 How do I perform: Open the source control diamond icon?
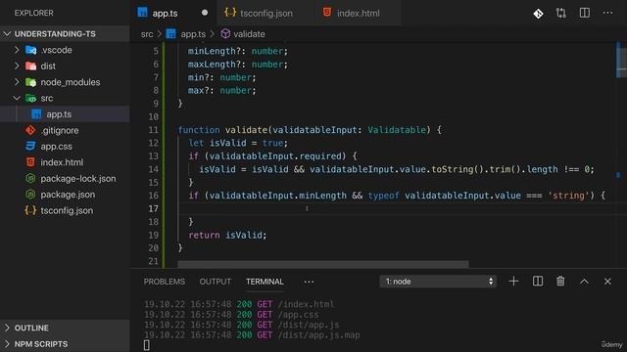click(x=538, y=14)
